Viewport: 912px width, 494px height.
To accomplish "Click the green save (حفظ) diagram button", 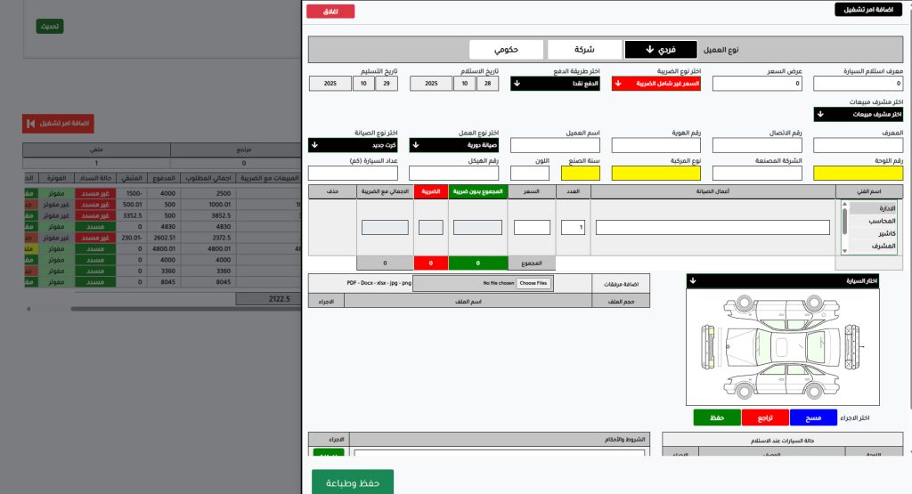I will click(716, 417).
